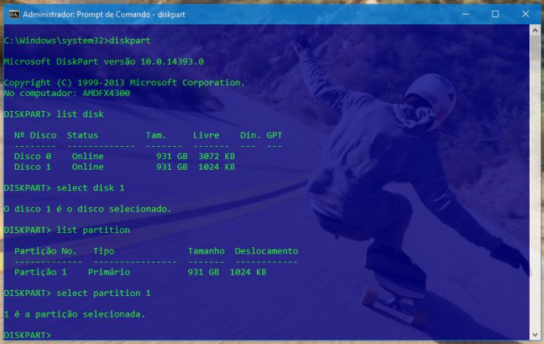Viewport: 544px width, 344px height.
Task: Click "Online" status of Disco 0
Action: (x=88, y=156)
